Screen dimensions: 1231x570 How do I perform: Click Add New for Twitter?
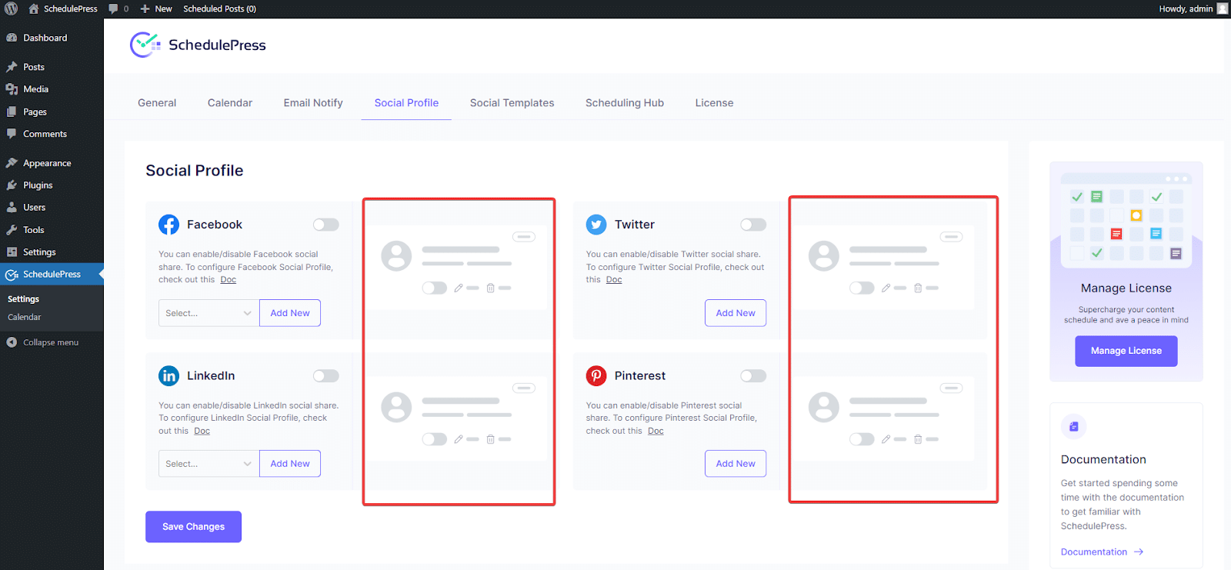[x=736, y=313]
